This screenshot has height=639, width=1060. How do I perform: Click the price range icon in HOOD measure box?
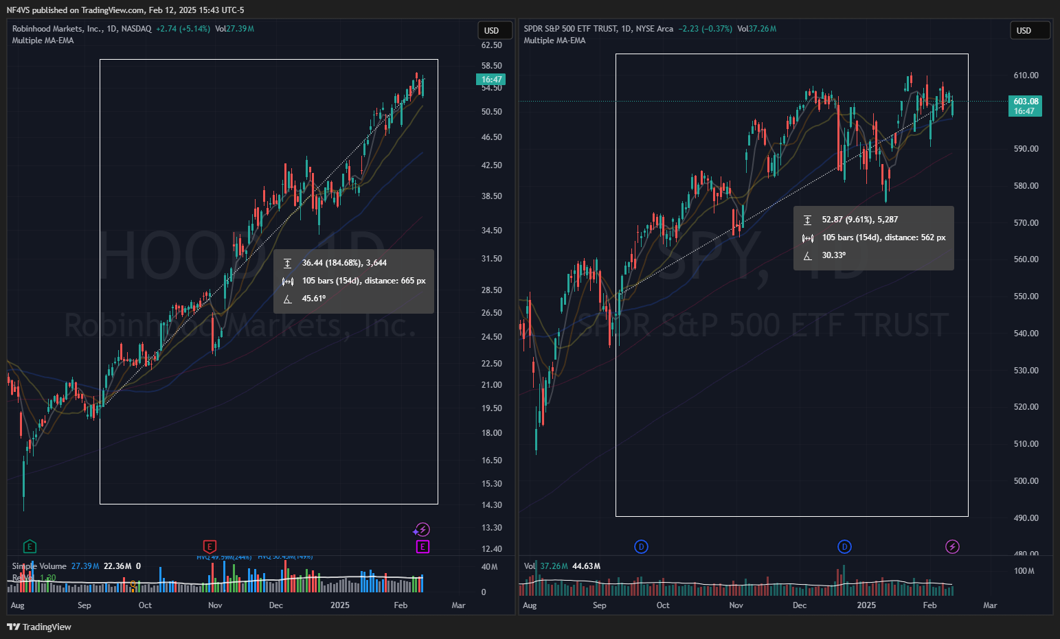[288, 263]
